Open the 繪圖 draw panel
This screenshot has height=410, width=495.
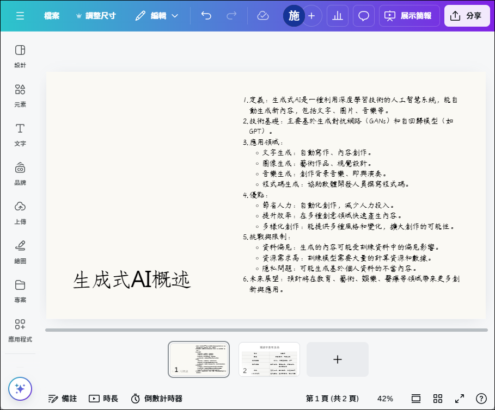click(20, 252)
